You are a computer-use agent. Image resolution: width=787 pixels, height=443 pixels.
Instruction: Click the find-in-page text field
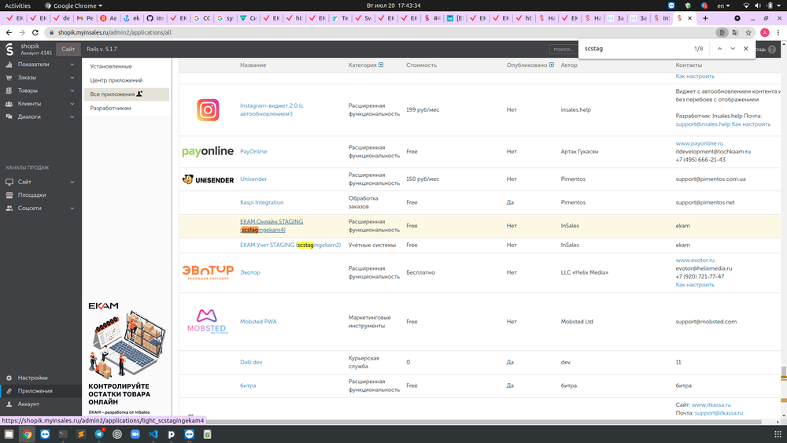(634, 49)
